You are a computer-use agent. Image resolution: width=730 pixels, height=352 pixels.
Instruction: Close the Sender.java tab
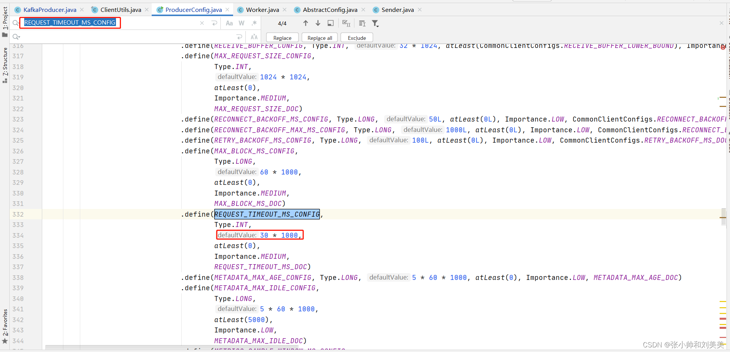tap(420, 10)
